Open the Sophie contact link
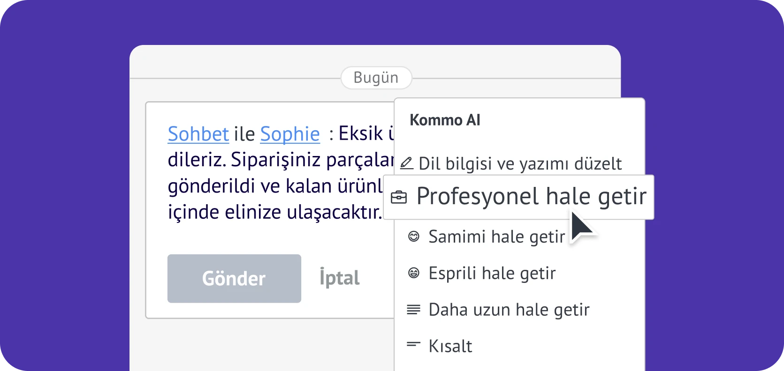This screenshot has height=371, width=784. pyautogui.click(x=289, y=134)
